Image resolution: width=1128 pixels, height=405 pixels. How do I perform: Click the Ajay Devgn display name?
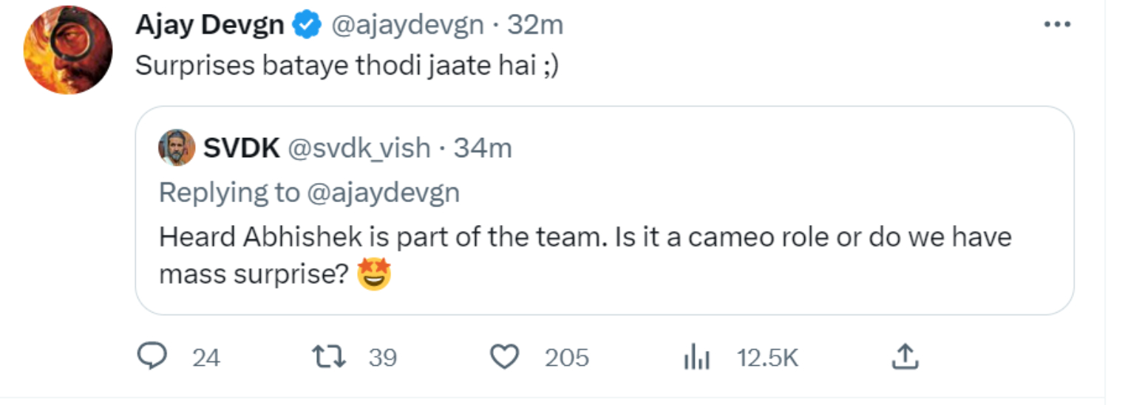click(x=209, y=26)
